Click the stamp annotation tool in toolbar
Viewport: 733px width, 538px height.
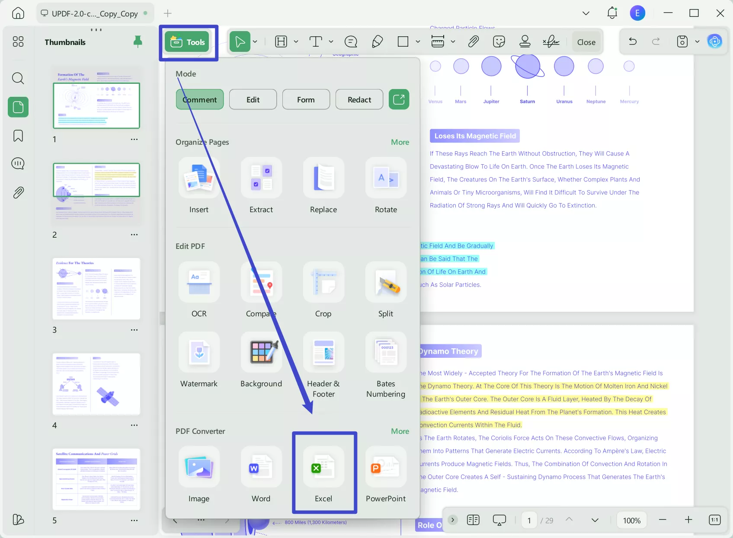[x=525, y=41]
